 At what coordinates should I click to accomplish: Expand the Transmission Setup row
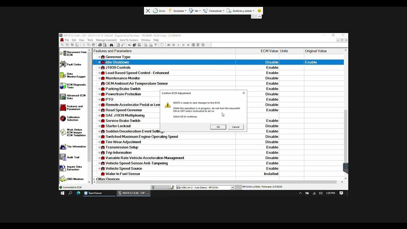coord(99,147)
